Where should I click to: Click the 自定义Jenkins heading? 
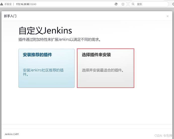(46, 31)
